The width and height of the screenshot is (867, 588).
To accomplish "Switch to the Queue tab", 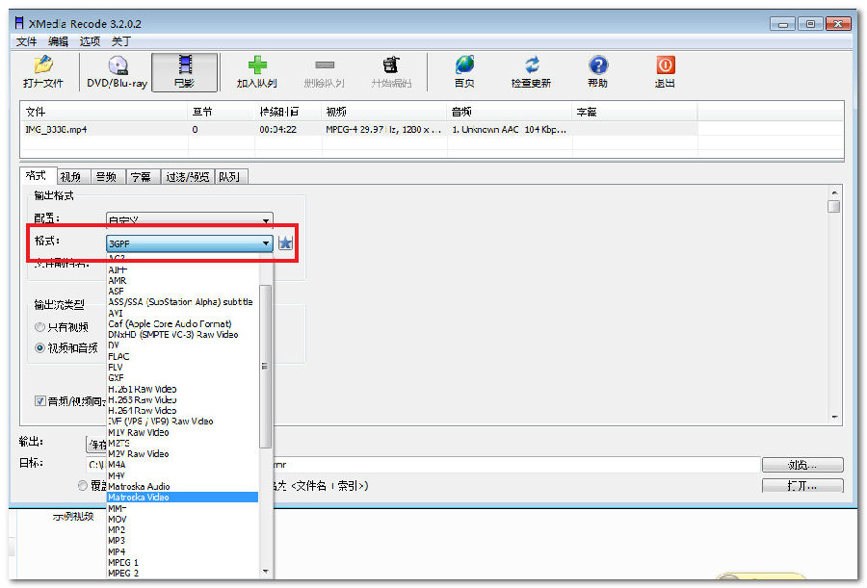I will tap(229, 177).
